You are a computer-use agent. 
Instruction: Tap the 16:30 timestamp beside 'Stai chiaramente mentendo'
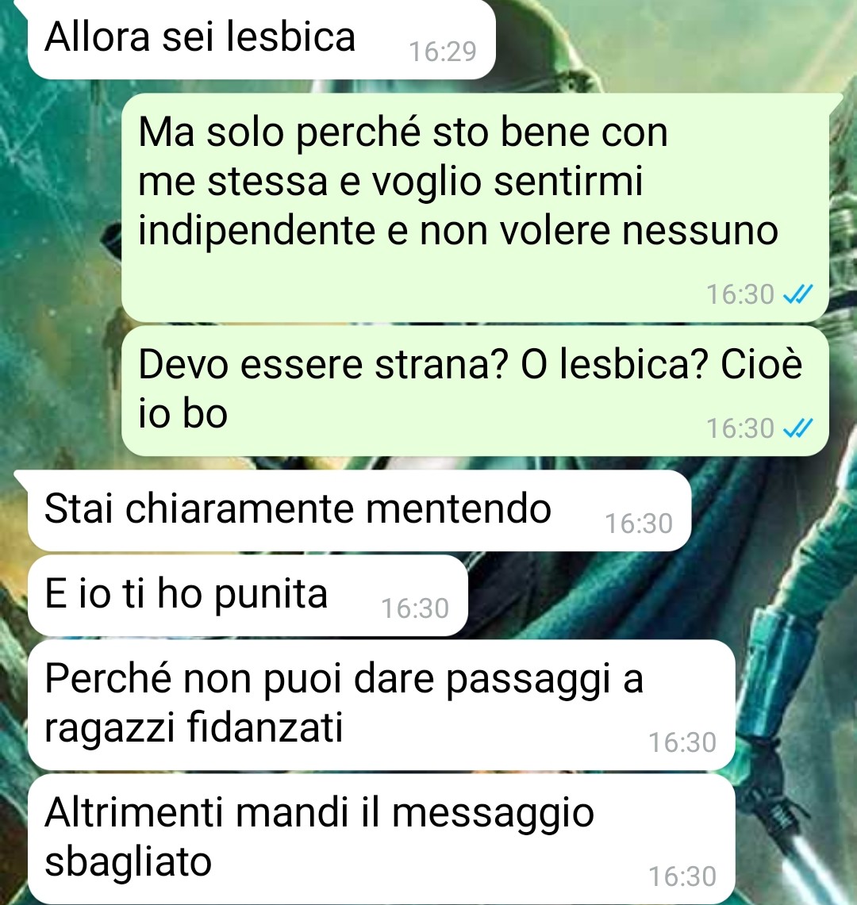click(639, 523)
